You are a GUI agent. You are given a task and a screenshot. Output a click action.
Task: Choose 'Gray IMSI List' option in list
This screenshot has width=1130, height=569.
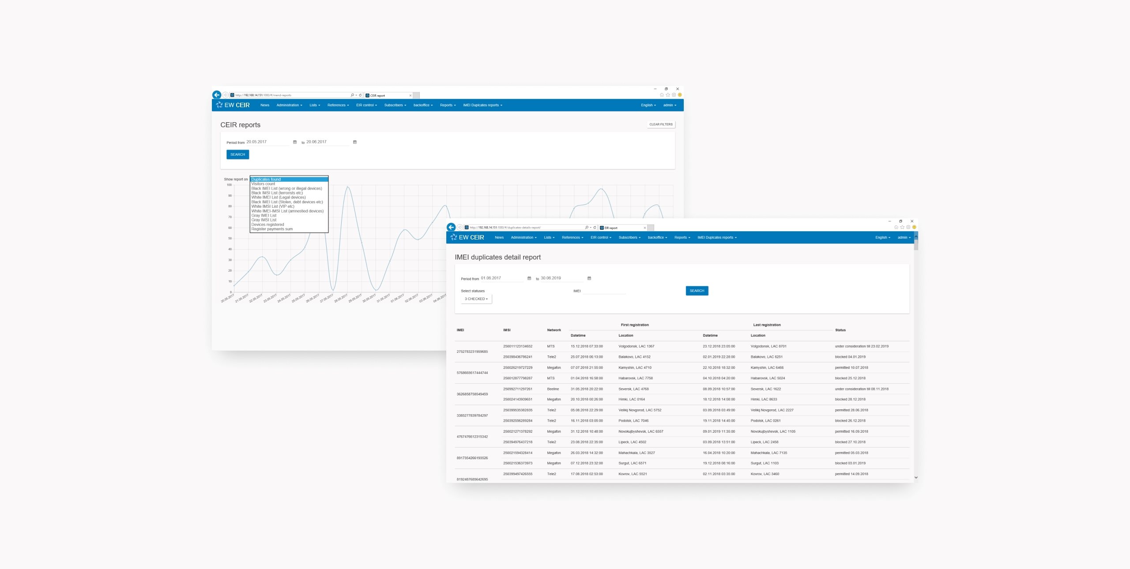tap(264, 220)
